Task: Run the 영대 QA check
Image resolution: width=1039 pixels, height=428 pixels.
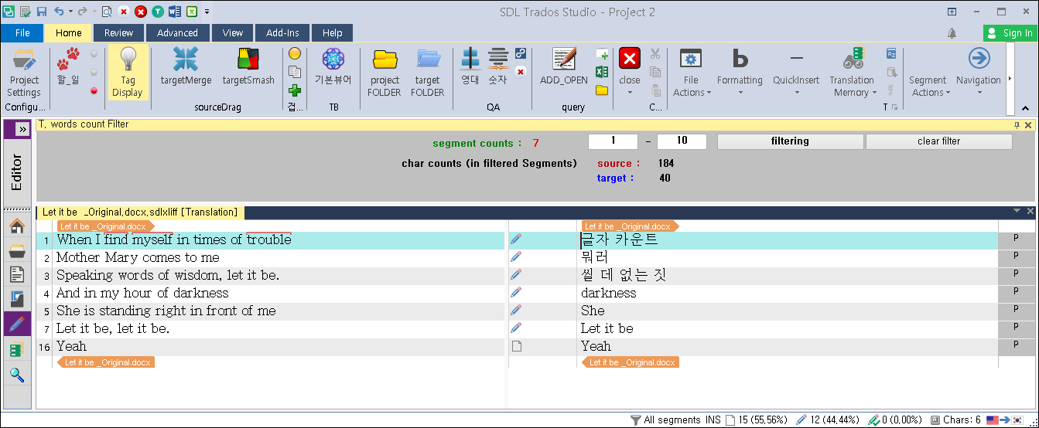Action: [470, 66]
